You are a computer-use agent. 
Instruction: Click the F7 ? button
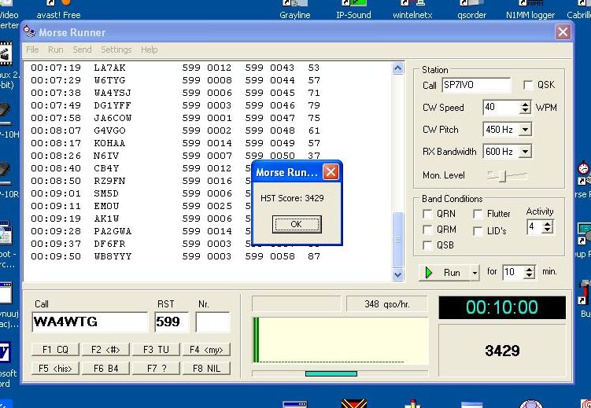(156, 369)
